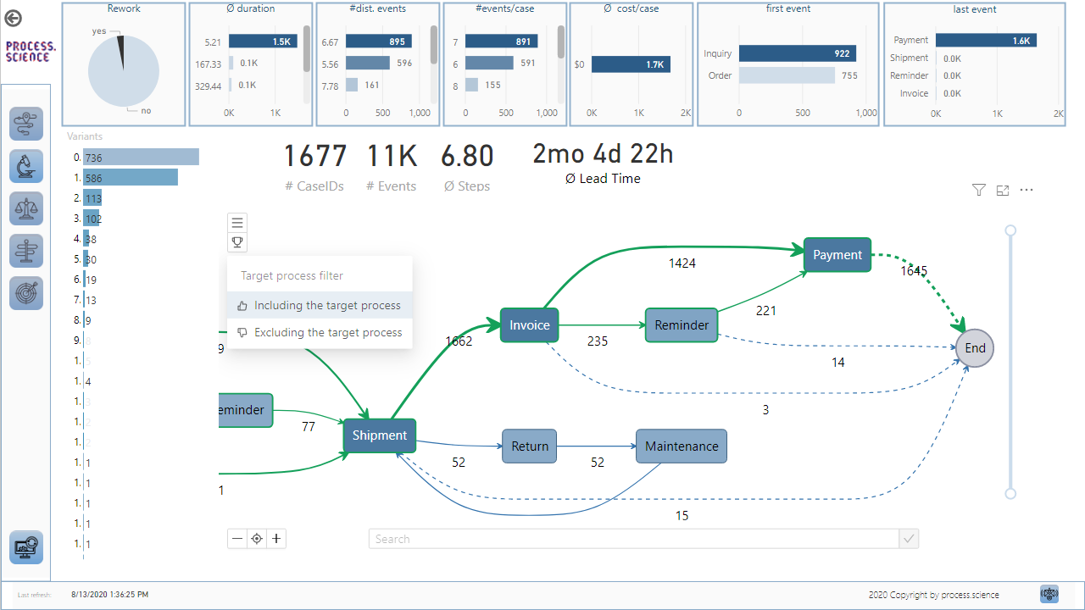This screenshot has width=1085, height=610.
Task: Zoom in on the process map with the plus button
Action: pos(275,538)
